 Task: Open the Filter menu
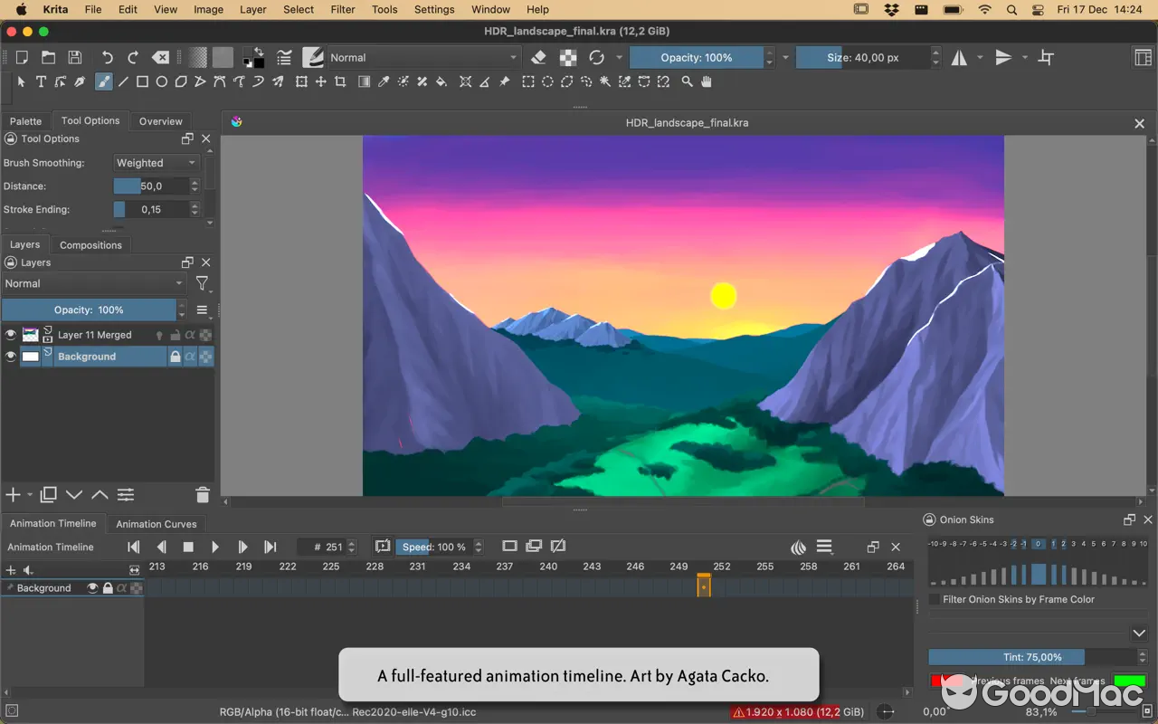coord(342,10)
